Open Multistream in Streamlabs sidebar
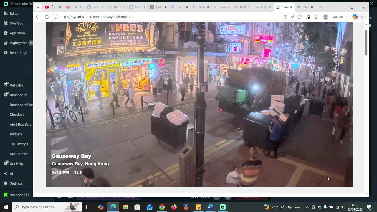 [19, 154]
